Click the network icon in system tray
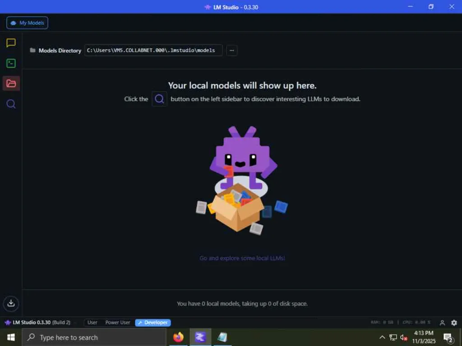Viewport: 462px width, 346px height. pos(393,337)
